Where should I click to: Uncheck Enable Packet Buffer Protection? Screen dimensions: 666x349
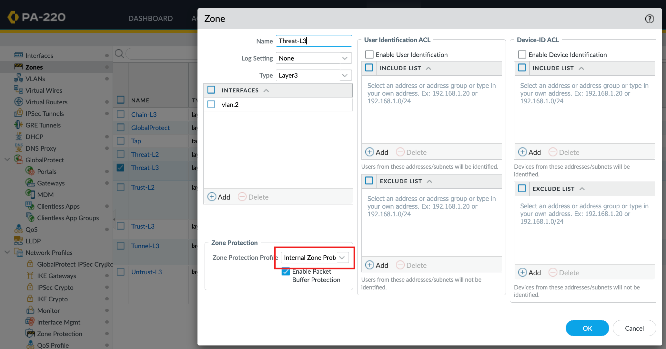[286, 271]
